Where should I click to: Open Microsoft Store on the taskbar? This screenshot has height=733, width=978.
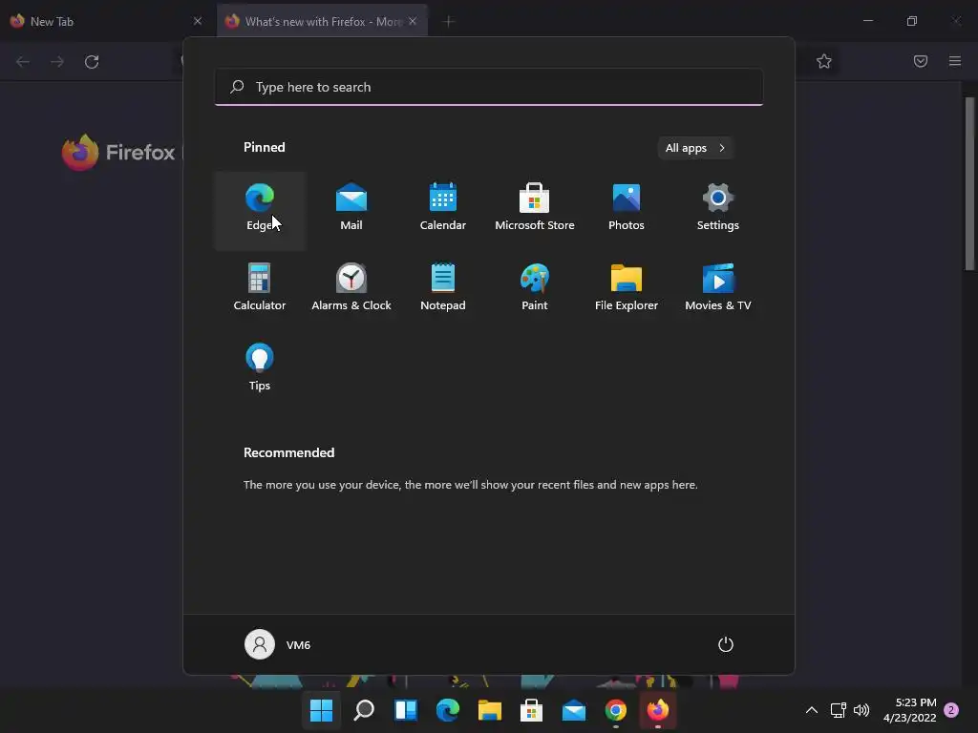coord(531,710)
